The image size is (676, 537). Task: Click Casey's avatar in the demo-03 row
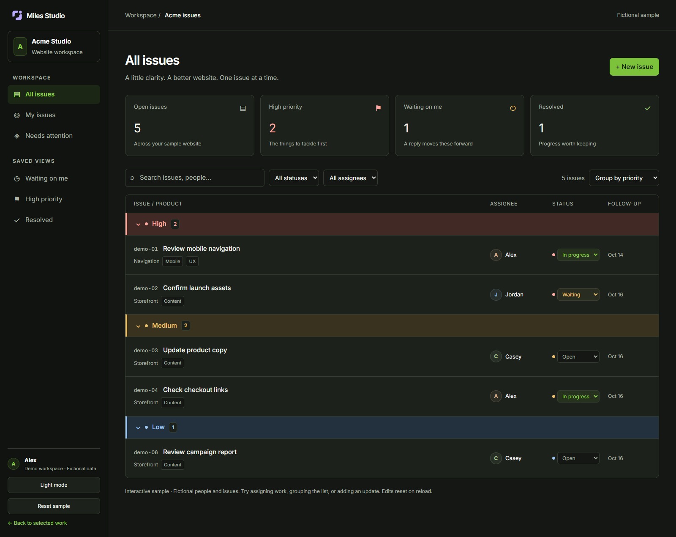coord(496,356)
